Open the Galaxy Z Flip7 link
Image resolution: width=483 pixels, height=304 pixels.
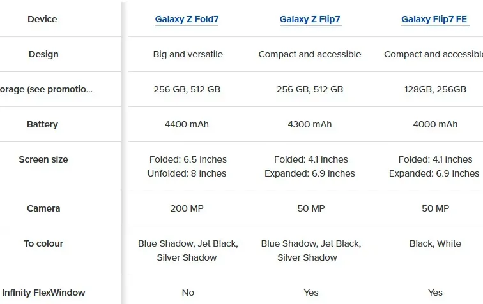[x=310, y=20]
